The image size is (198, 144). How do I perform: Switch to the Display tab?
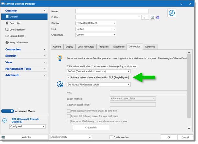pyautogui.click(x=70, y=47)
